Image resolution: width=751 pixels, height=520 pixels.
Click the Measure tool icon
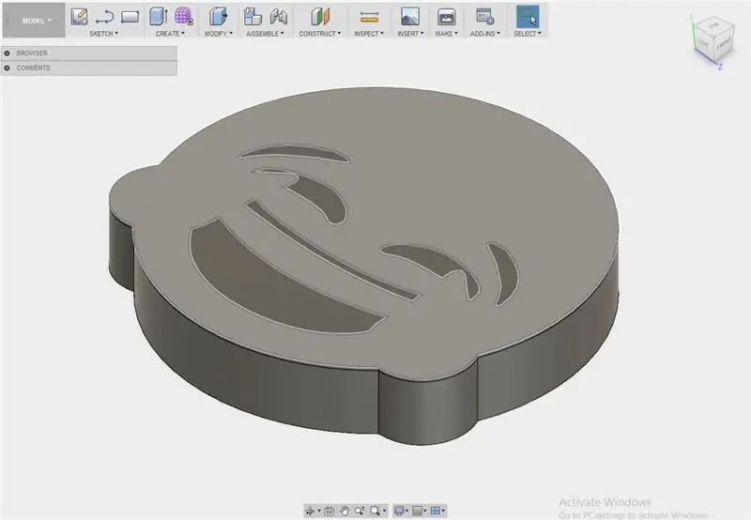click(x=369, y=17)
